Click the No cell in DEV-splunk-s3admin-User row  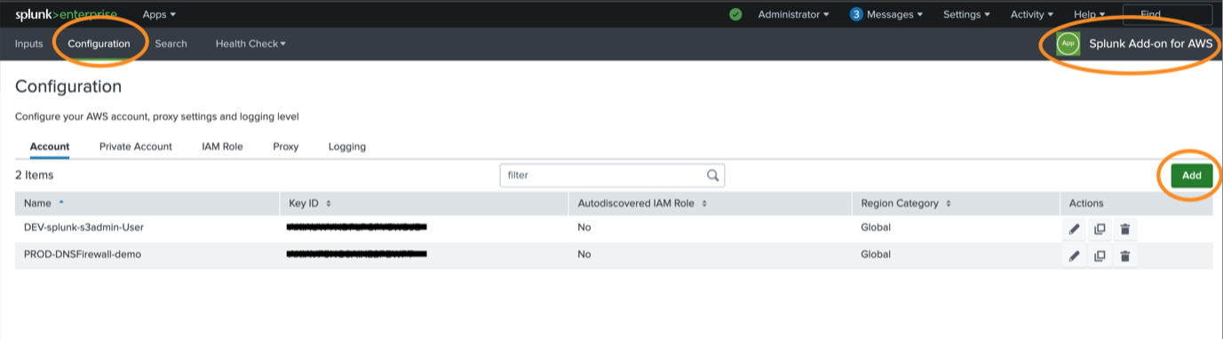(x=584, y=227)
